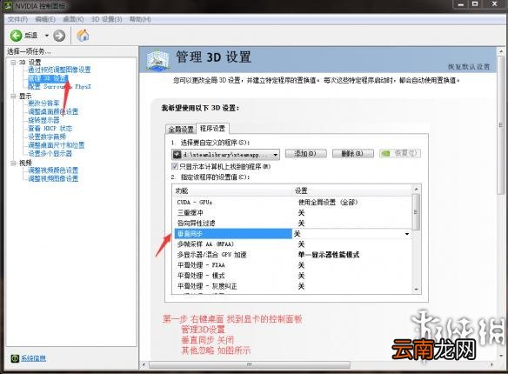Select 更改分辨率 in the tree
Viewport: 508px width, 374px height.
43,104
